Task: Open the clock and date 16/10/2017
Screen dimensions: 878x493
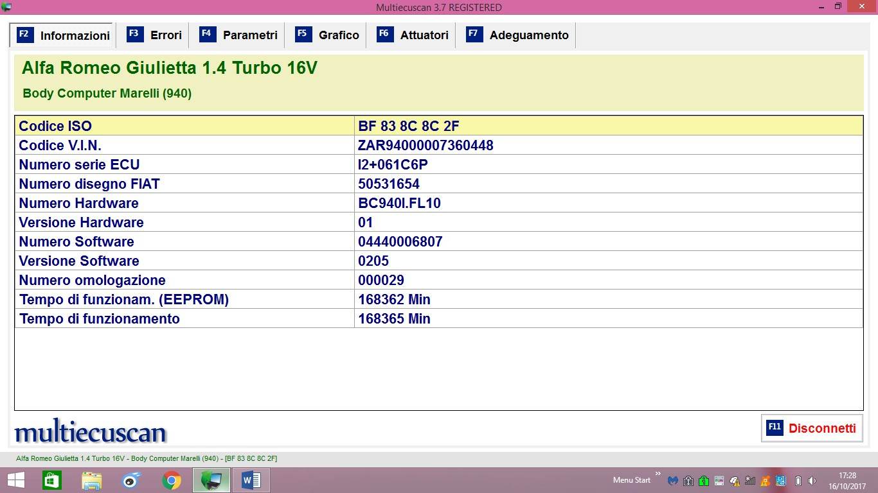Action: pyautogui.click(x=847, y=480)
